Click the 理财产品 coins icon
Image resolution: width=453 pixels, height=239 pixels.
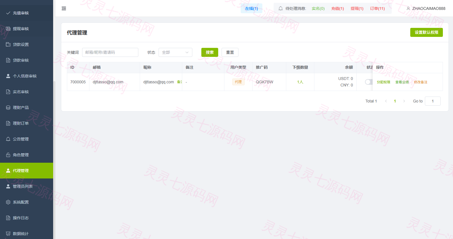[x=8, y=108]
